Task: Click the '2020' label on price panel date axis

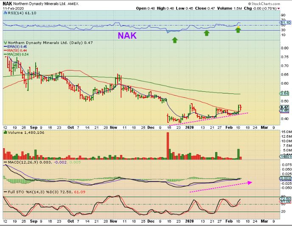Action: coord(190,127)
